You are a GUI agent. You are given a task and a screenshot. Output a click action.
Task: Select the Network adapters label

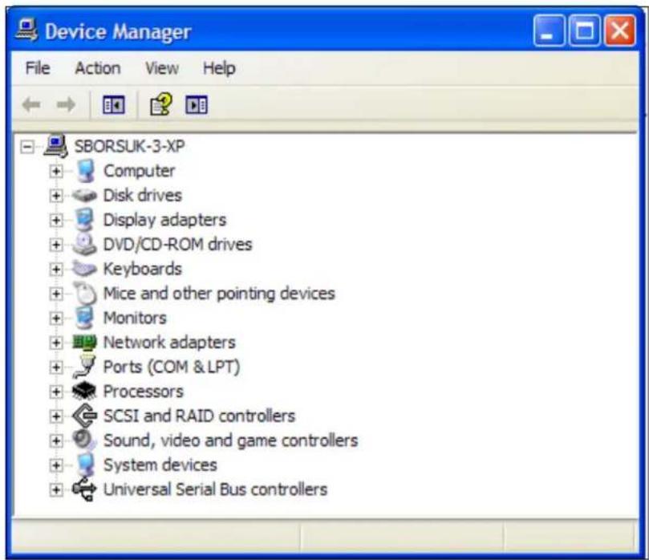click(x=169, y=343)
